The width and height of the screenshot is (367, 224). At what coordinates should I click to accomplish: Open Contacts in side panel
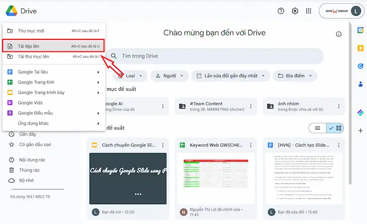click(x=360, y=84)
